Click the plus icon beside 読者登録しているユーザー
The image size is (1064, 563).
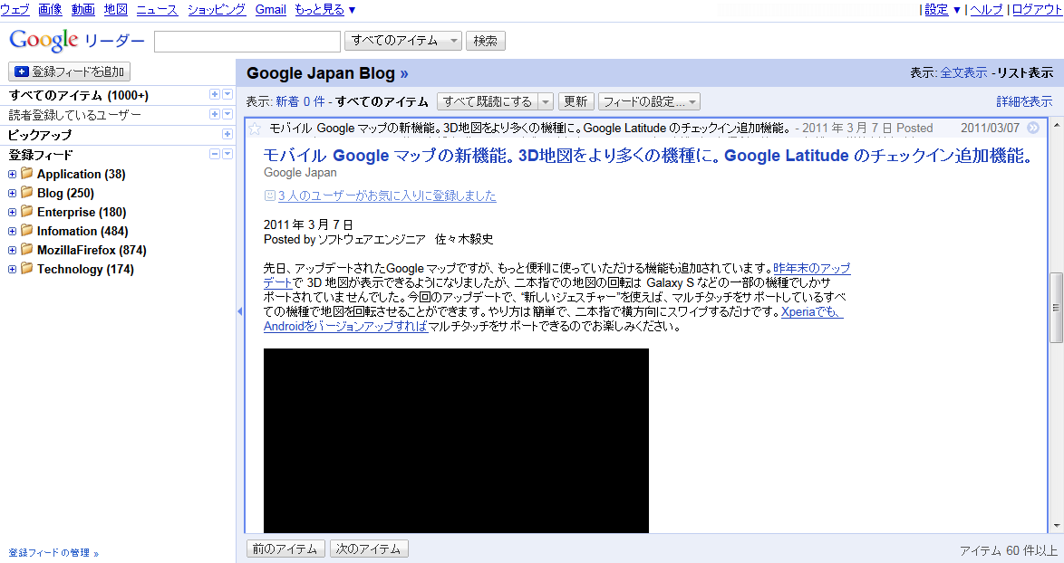click(215, 114)
